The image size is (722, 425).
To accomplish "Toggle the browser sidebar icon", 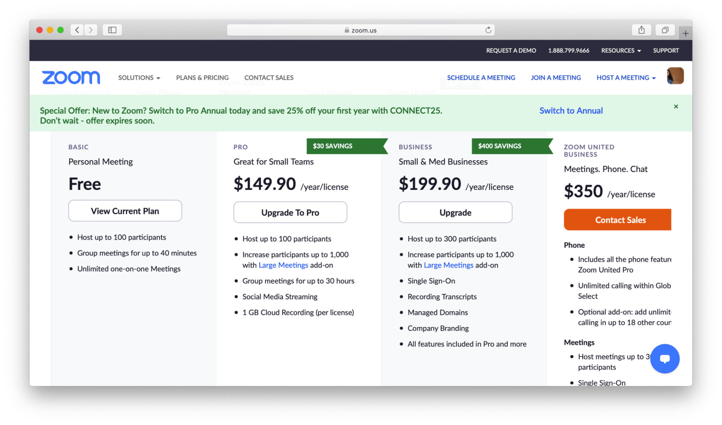I will [x=112, y=30].
